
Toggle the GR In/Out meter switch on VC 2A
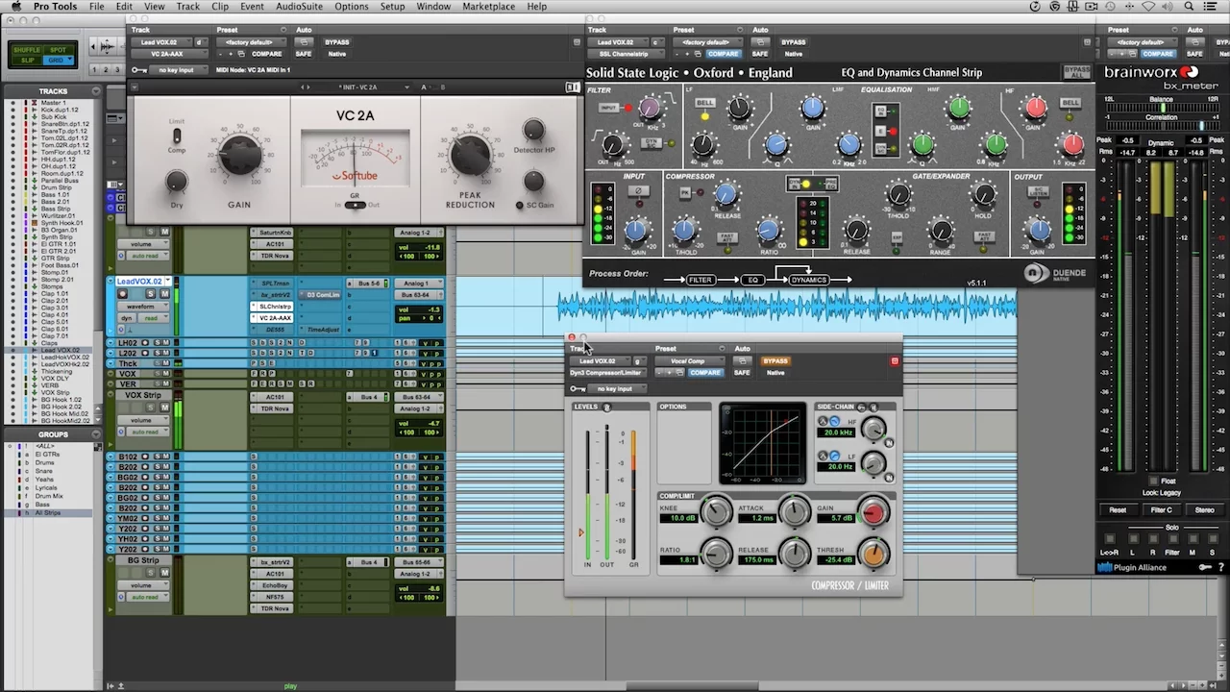(x=355, y=205)
